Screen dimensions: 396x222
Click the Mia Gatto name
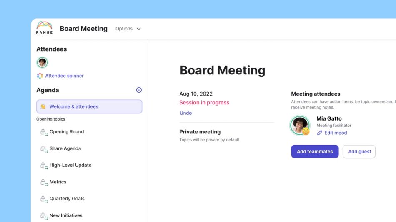[x=329, y=118]
